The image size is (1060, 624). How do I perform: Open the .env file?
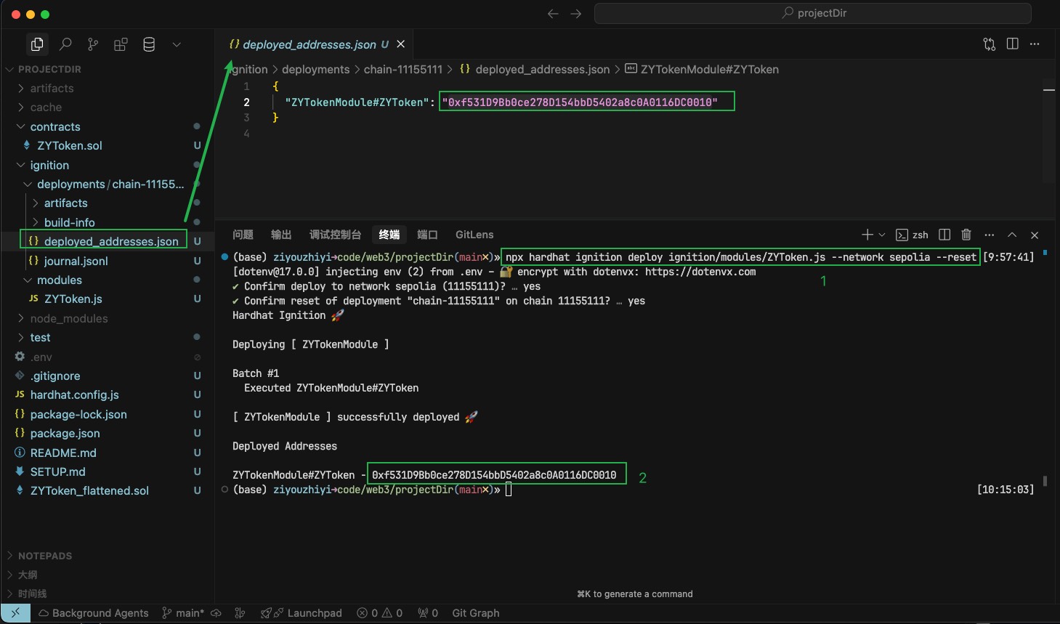(x=41, y=357)
